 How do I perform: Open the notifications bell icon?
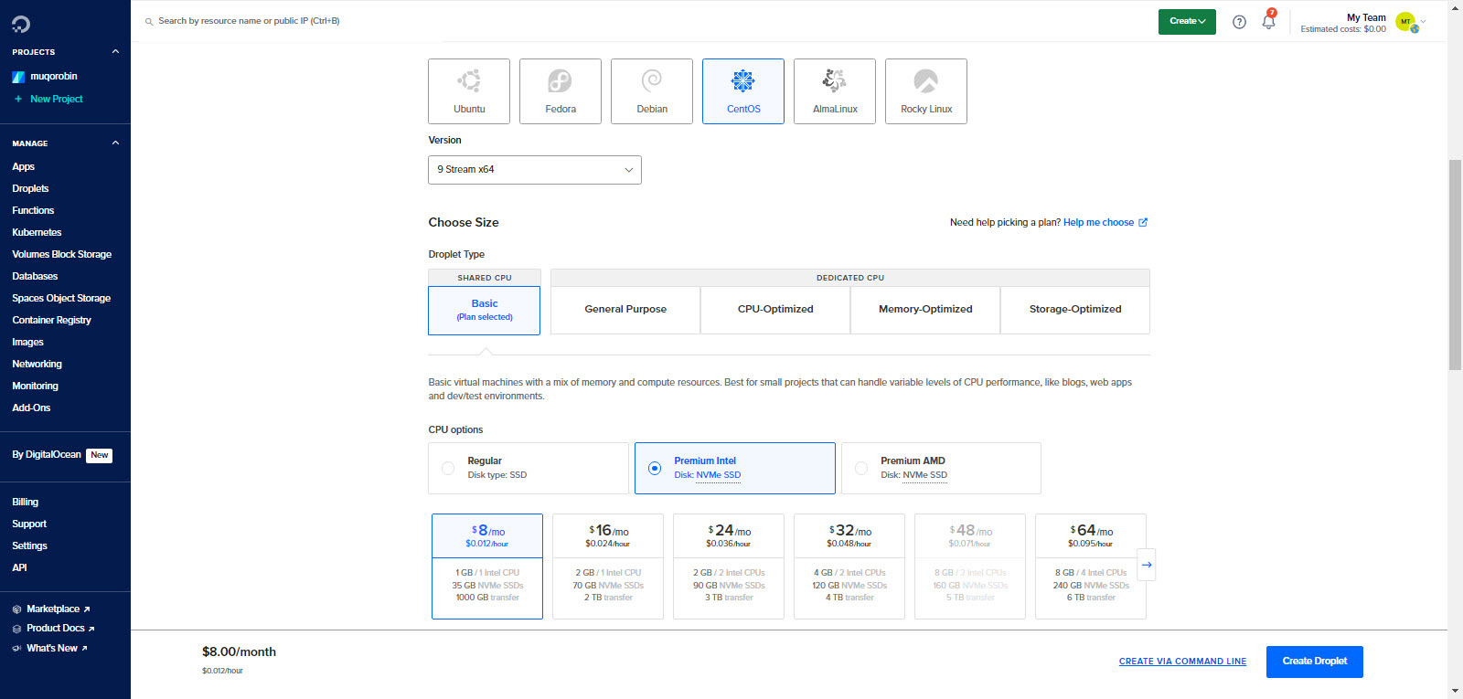(1268, 21)
